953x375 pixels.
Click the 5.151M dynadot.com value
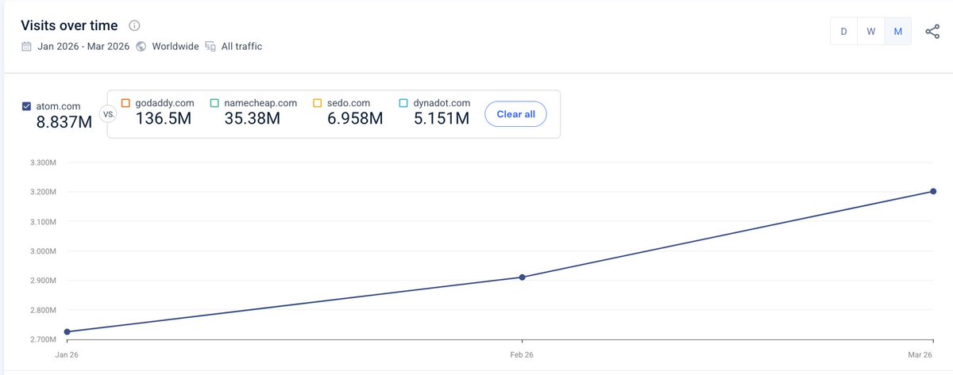(x=441, y=118)
